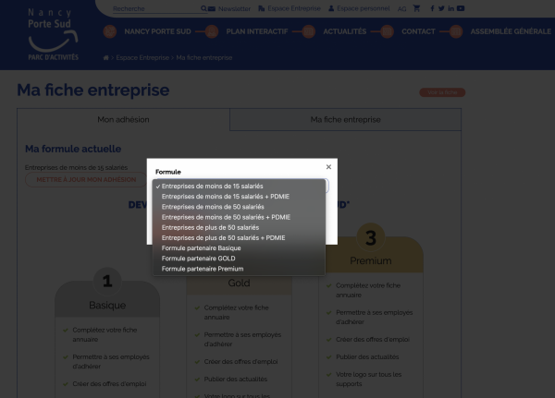The image size is (555, 398).
Task: Click 'Publier des actualités' in Premium card
Action: [367, 357]
